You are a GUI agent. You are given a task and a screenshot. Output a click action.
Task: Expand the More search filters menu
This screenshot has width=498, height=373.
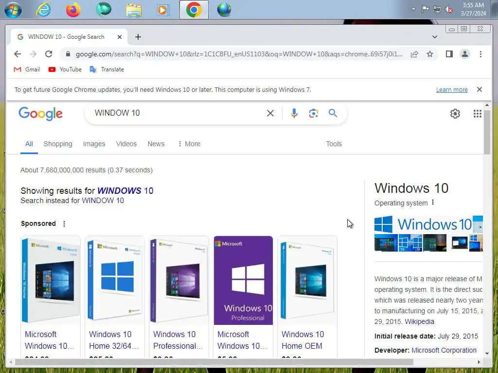(189, 144)
